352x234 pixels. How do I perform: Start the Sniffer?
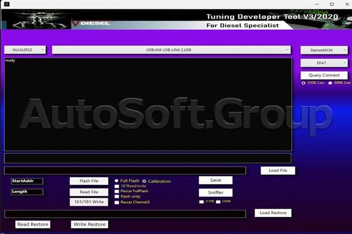[x=215, y=192]
